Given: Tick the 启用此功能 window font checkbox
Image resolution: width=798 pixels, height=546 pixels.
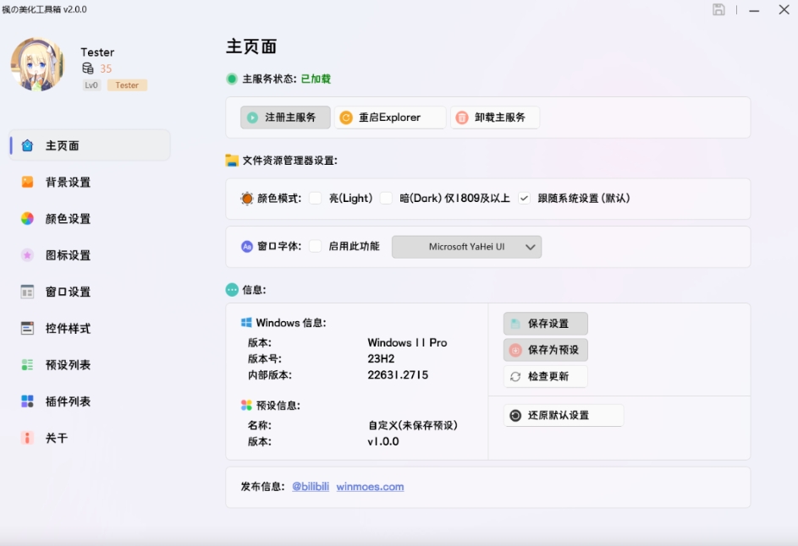Looking at the screenshot, I should [x=316, y=247].
